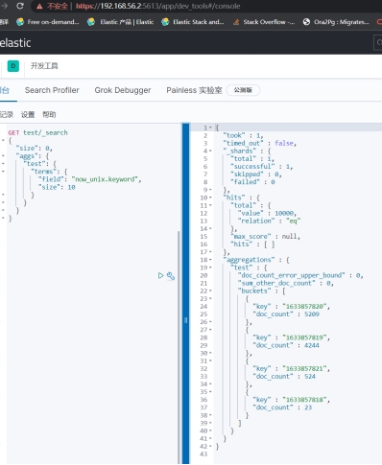Click the 'GET test/_search' request line
The height and width of the screenshot is (465, 382).
coord(37,132)
